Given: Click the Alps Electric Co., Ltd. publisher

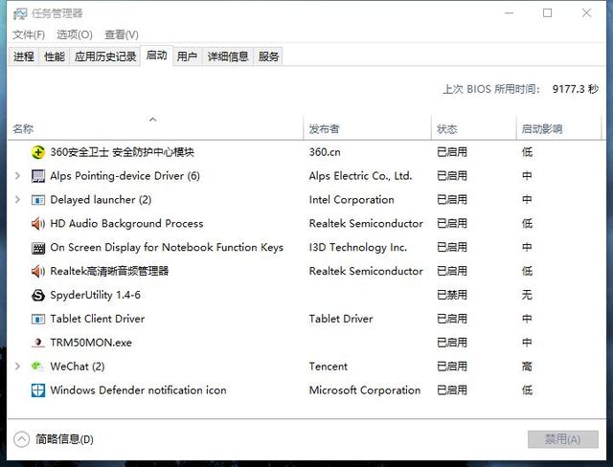Looking at the screenshot, I should [x=360, y=176].
